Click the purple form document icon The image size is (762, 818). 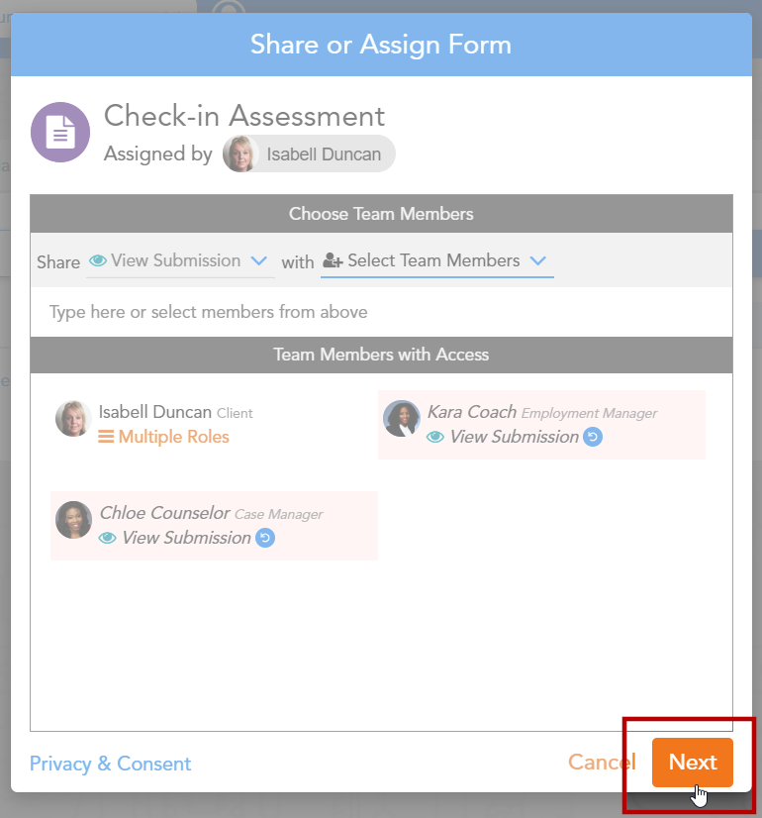(60, 133)
